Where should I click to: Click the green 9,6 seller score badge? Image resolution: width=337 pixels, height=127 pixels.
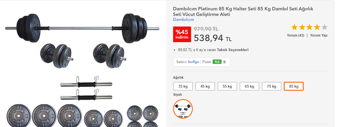click(x=217, y=62)
